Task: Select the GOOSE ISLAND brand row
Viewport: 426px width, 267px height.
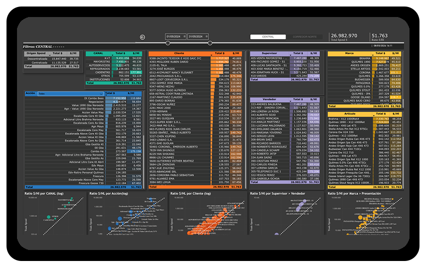Action: [364, 97]
